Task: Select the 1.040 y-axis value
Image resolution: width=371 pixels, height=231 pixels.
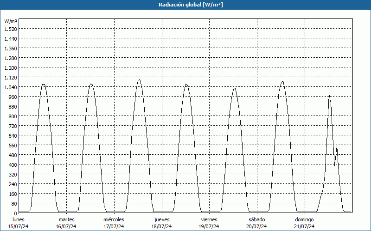Action: coord(11,87)
